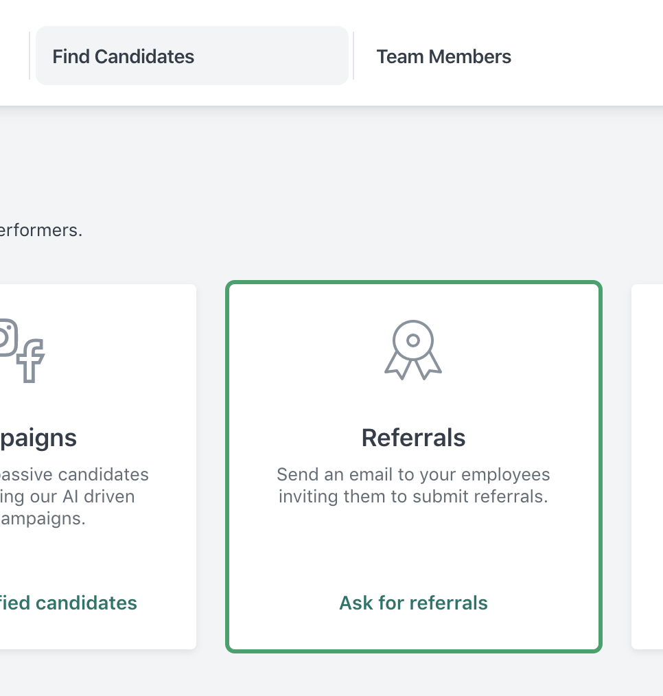
Task: Open the Find Candidates tab
Action: tap(191, 56)
